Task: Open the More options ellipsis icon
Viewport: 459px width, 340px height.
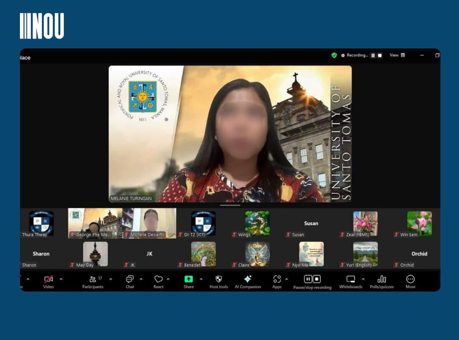Action: click(411, 279)
